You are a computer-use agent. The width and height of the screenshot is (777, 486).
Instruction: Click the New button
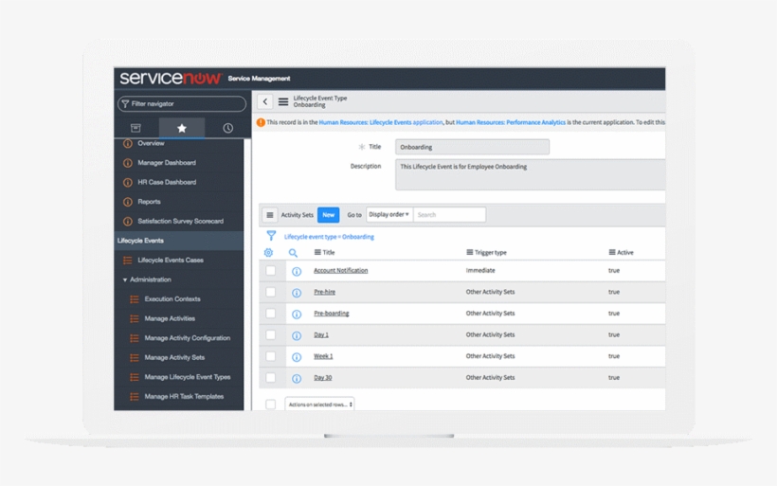coord(328,215)
